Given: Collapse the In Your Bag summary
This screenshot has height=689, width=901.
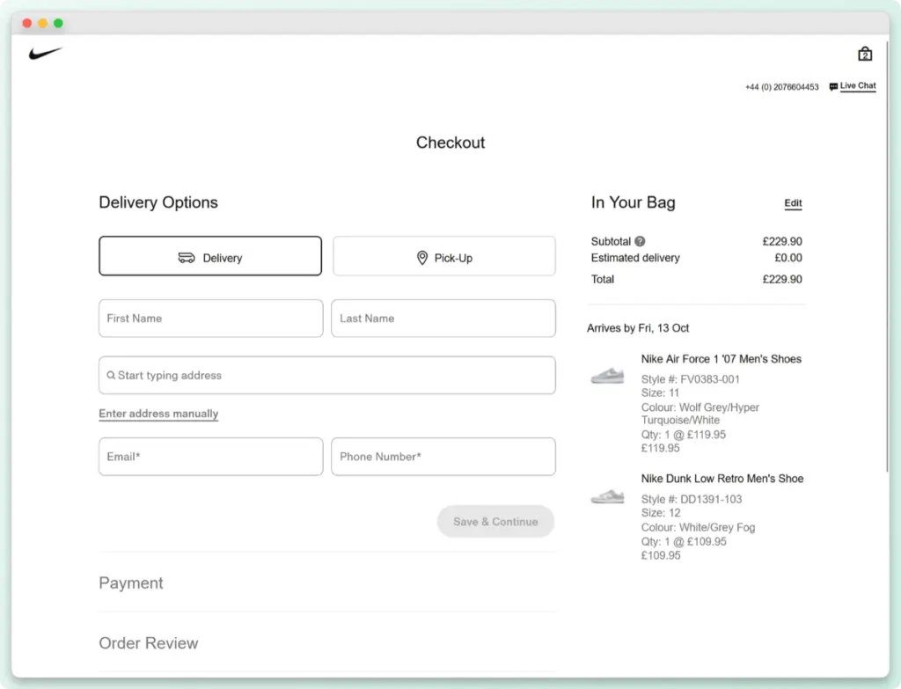Looking at the screenshot, I should [x=633, y=202].
